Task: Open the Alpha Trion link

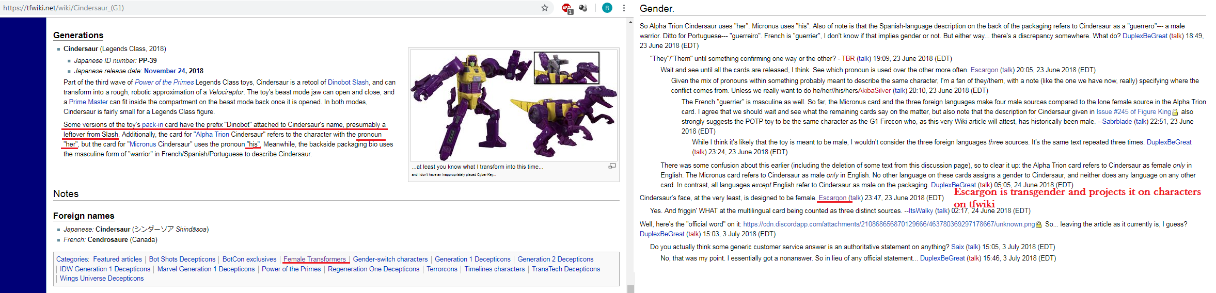Action: pos(212,134)
